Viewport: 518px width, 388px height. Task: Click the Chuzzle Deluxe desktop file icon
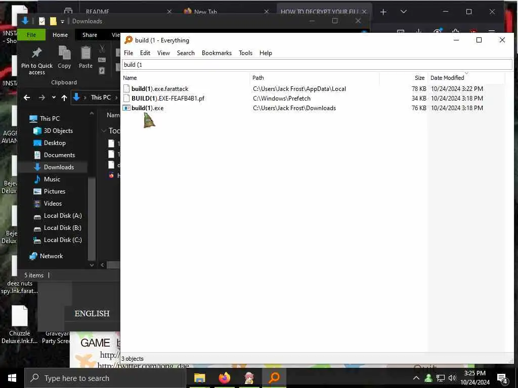20,315
